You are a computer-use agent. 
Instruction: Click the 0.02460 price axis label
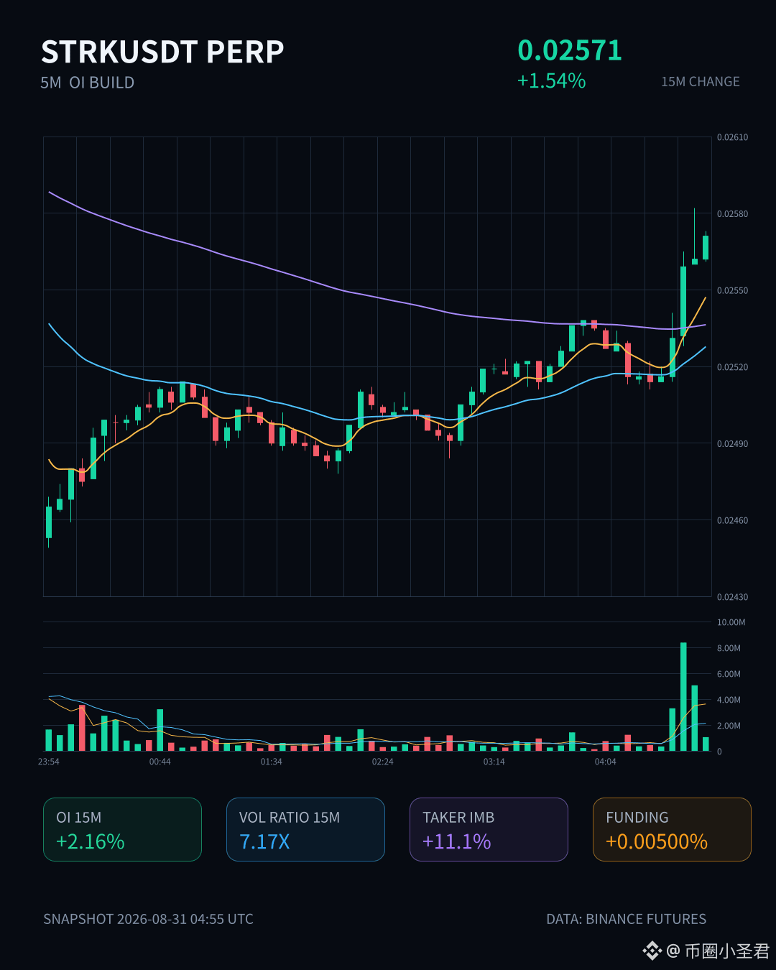click(x=732, y=520)
